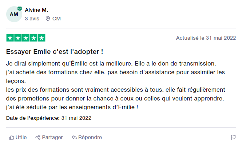The width and height of the screenshot is (242, 146).
Task: Click the fifth green rating star
Action: pos(41,38)
